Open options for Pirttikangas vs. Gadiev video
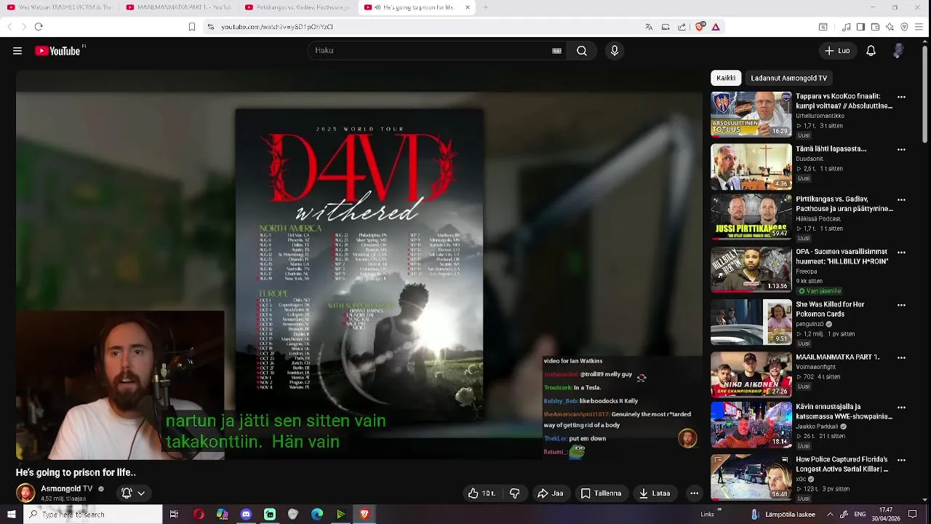Screen dimensions: 931x524 (901, 199)
